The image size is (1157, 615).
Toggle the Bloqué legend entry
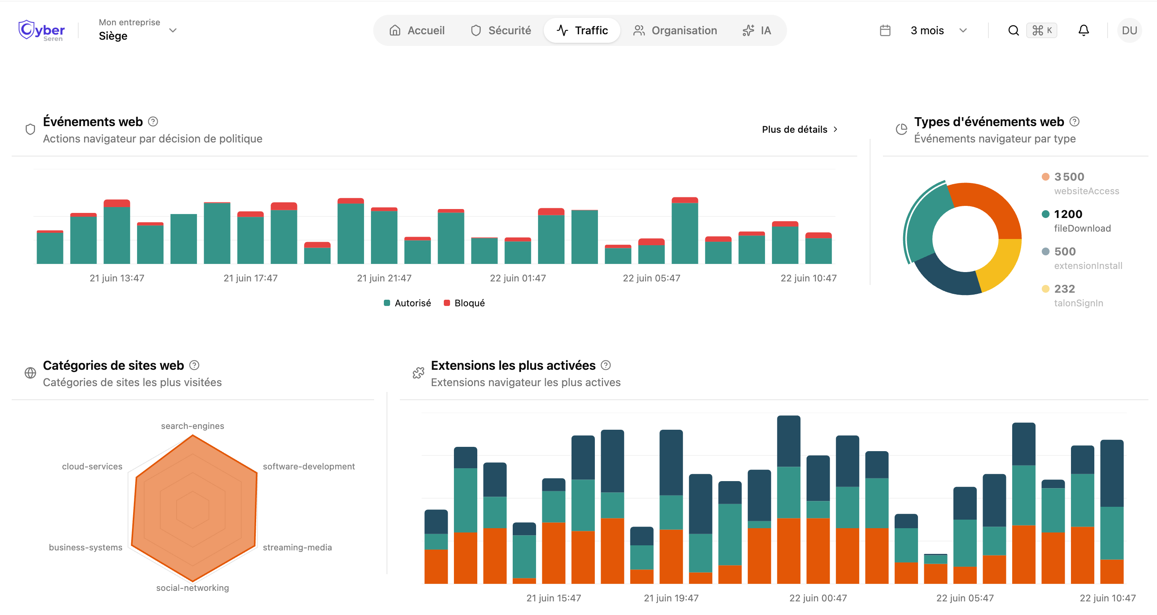pyautogui.click(x=464, y=303)
